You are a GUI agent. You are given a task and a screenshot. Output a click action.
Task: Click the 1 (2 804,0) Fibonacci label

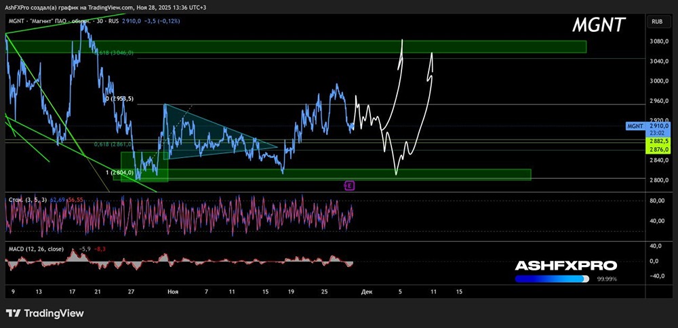[120, 172]
